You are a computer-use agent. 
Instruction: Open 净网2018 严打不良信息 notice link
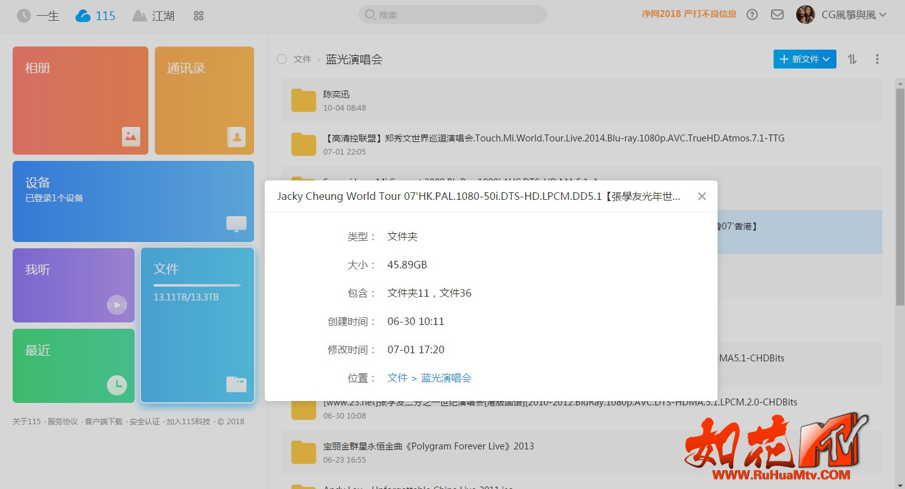pos(689,14)
